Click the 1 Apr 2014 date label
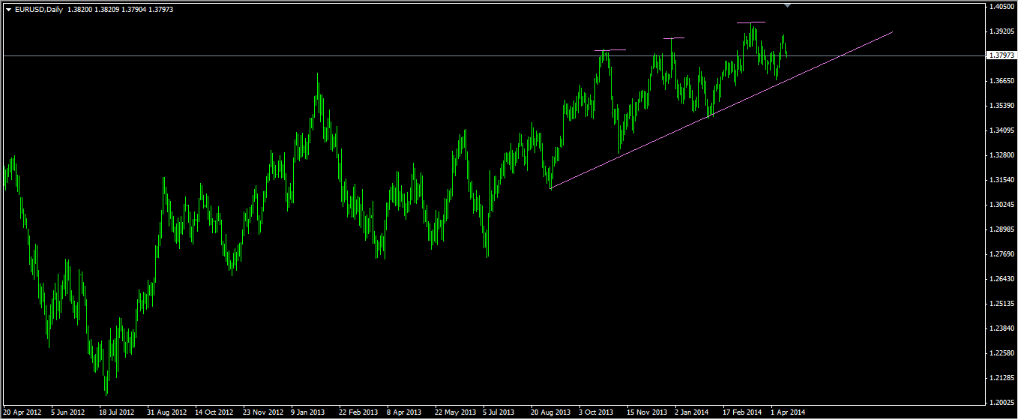 [x=788, y=412]
